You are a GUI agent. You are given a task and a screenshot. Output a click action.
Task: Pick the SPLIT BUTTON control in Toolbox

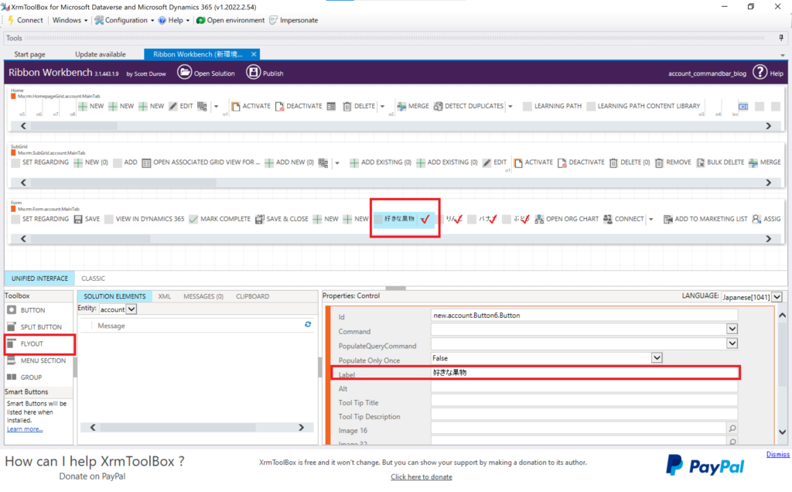(34, 326)
